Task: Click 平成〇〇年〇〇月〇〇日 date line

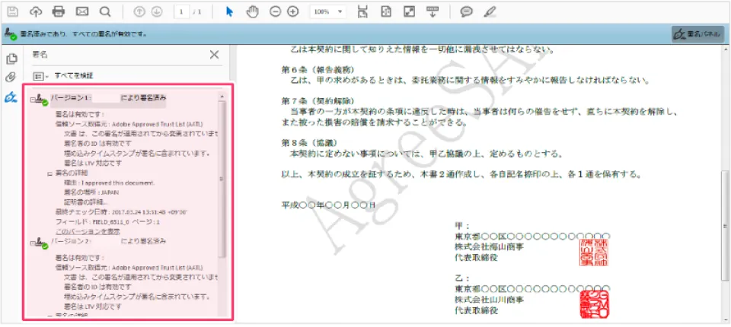Action: 328,205
